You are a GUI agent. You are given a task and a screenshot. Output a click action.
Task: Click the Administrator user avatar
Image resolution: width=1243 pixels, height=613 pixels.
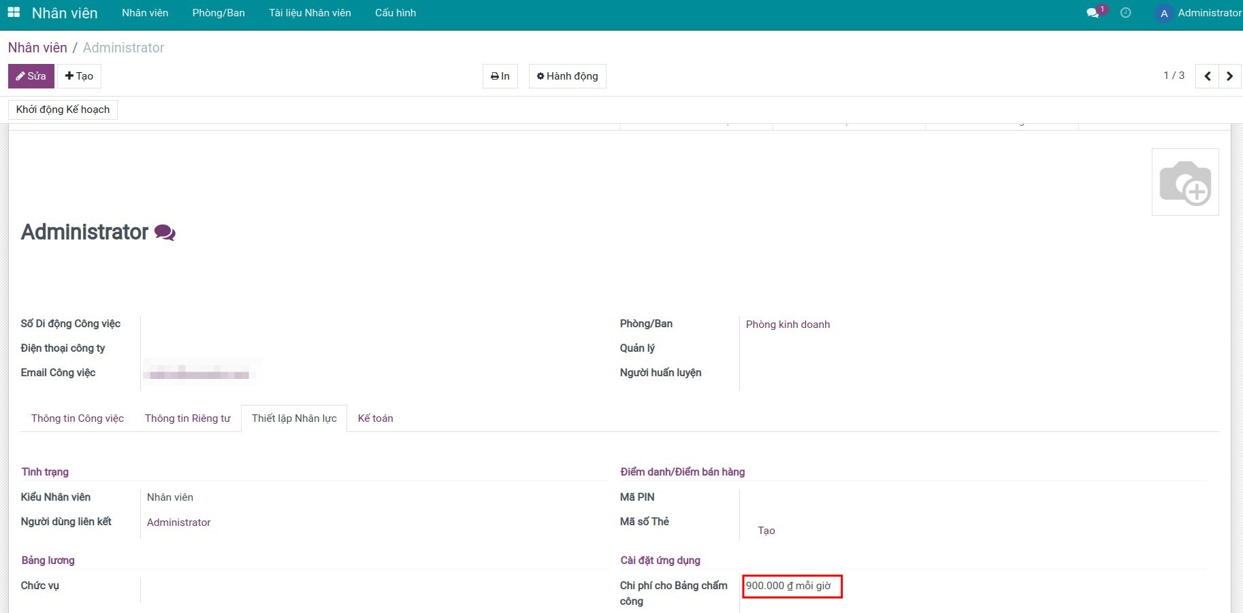1164,14
